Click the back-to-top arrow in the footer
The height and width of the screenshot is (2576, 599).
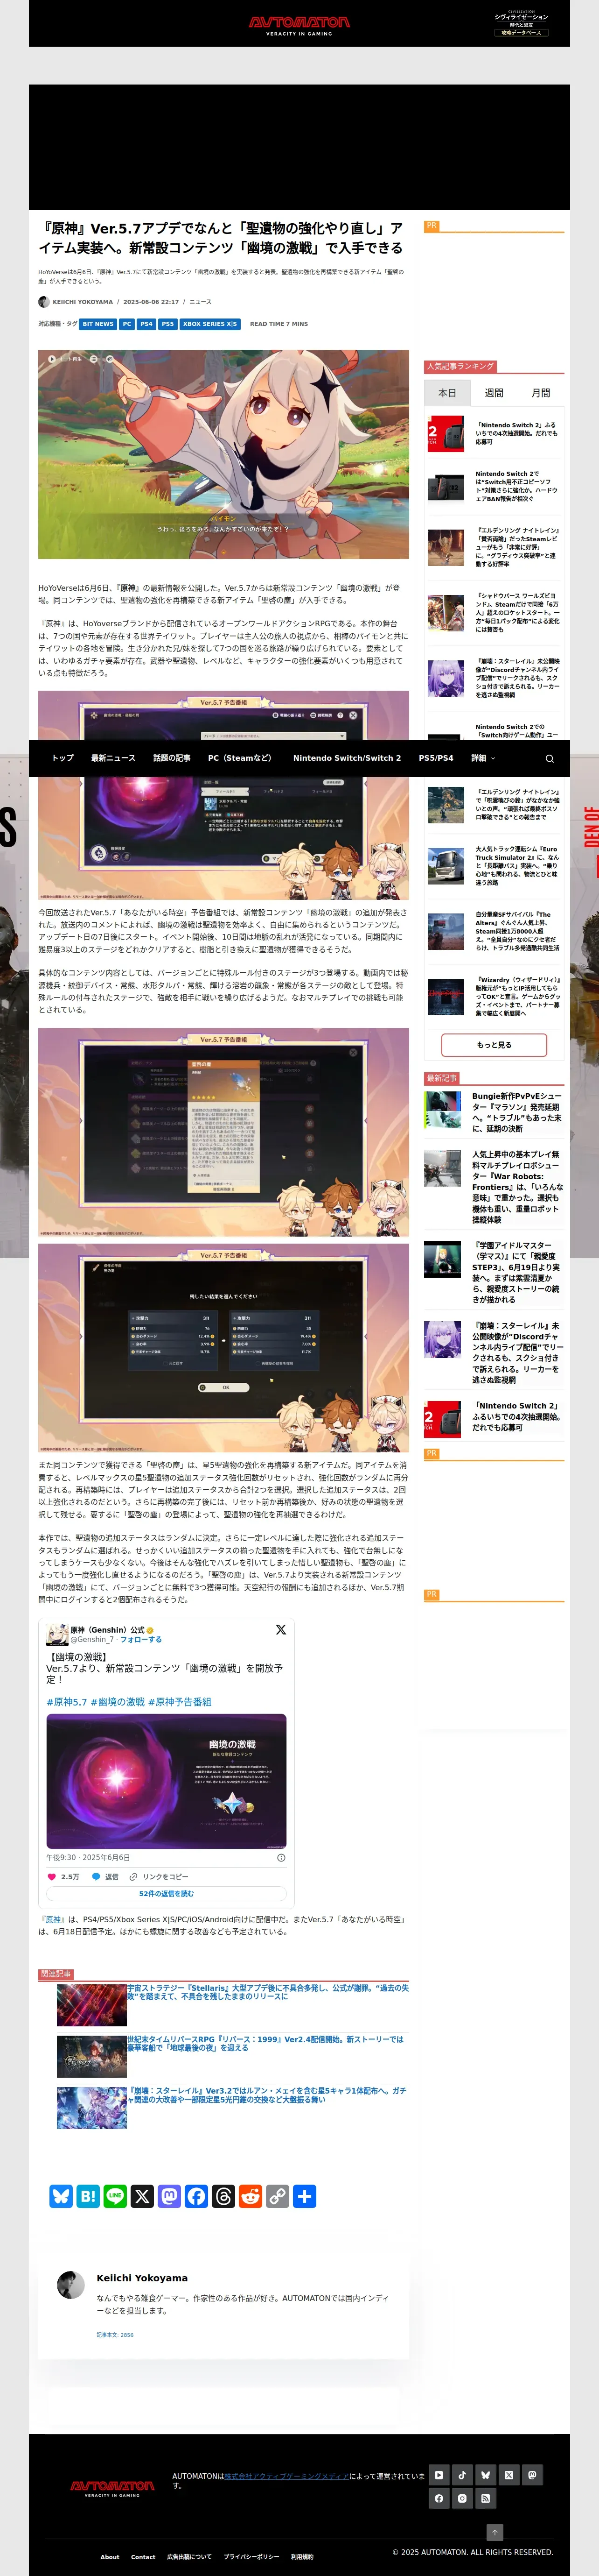[494, 2532]
